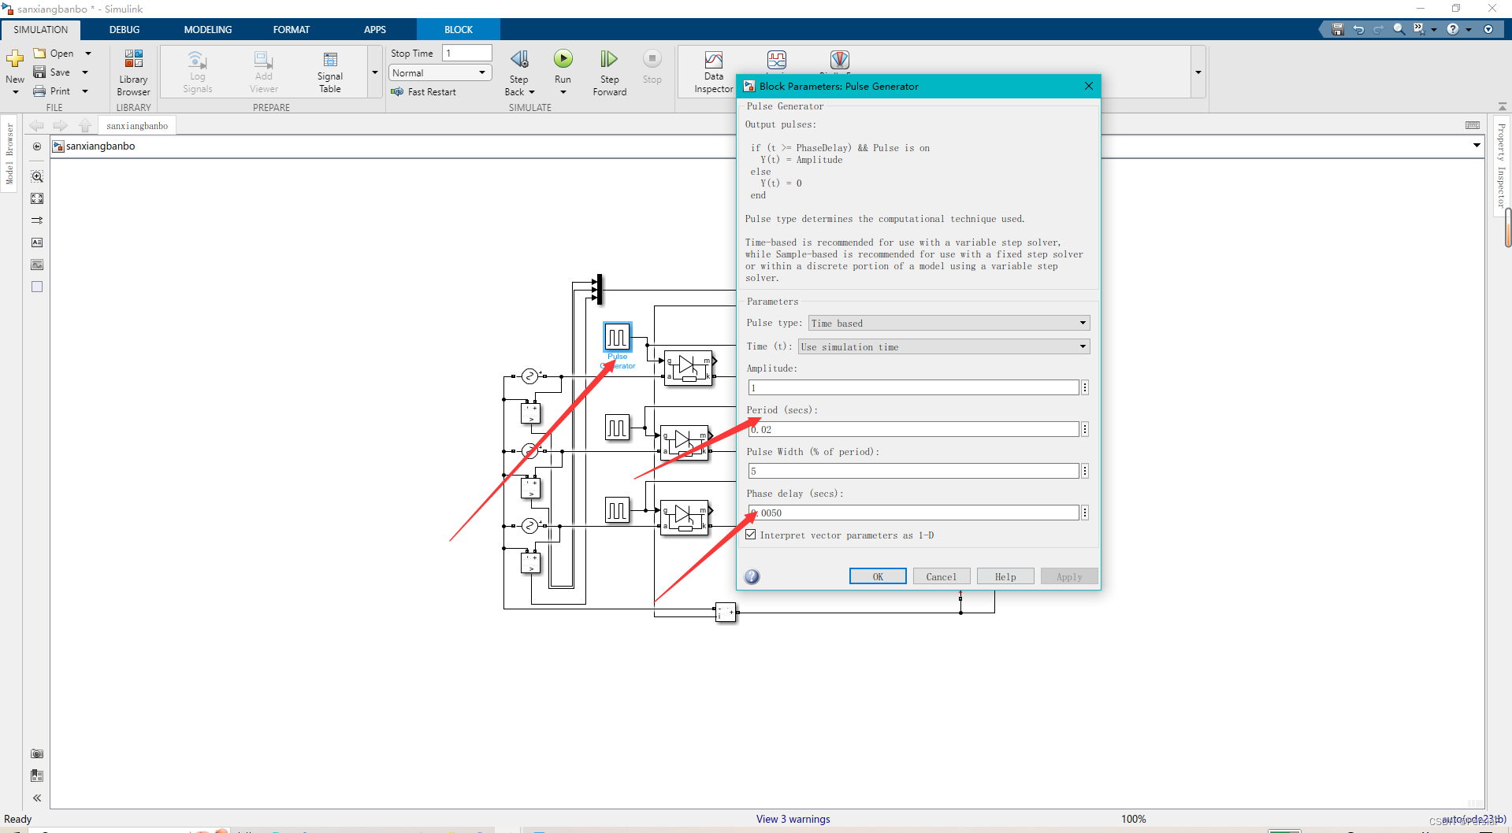
Task: Click OK in Block Parameters dialog
Action: pyautogui.click(x=878, y=576)
